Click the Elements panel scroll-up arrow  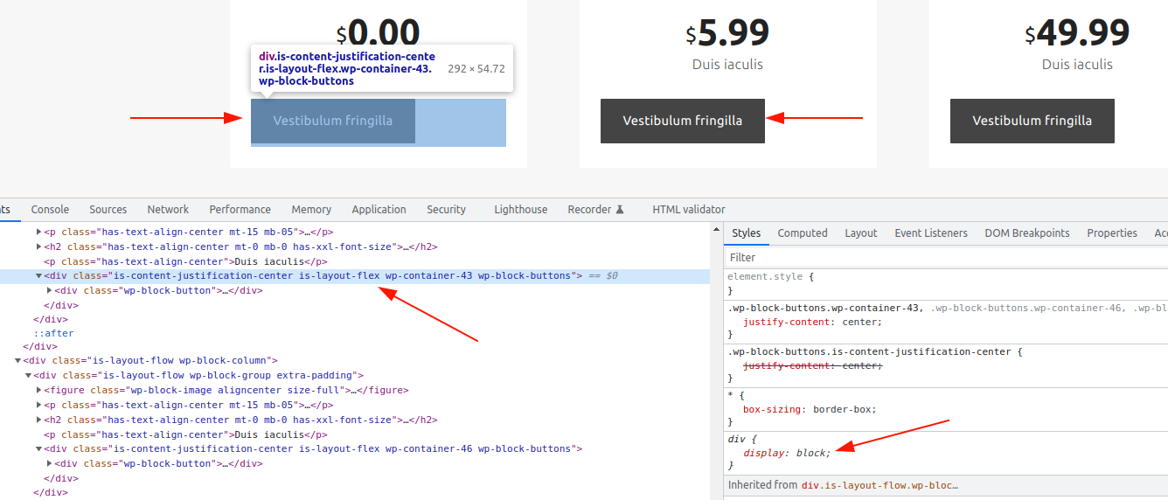coord(717,230)
